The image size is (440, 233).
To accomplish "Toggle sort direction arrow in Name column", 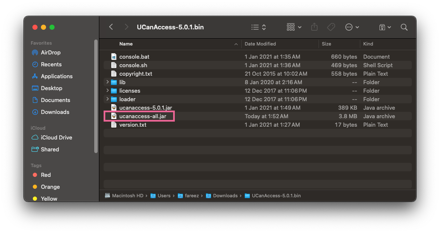I will pyautogui.click(x=236, y=44).
